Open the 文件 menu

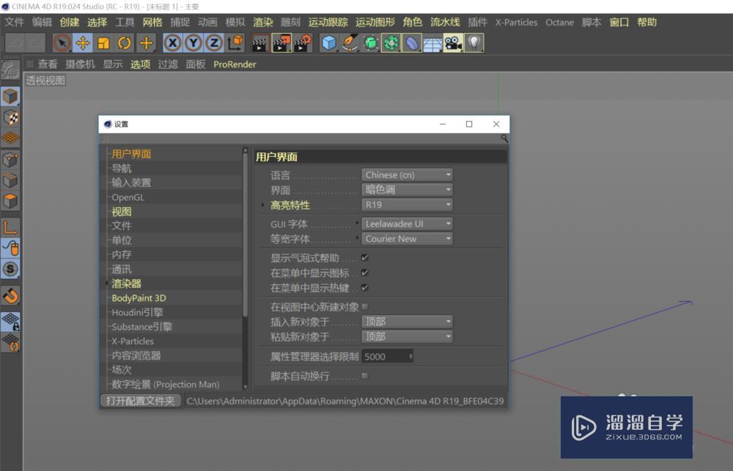click(x=15, y=22)
